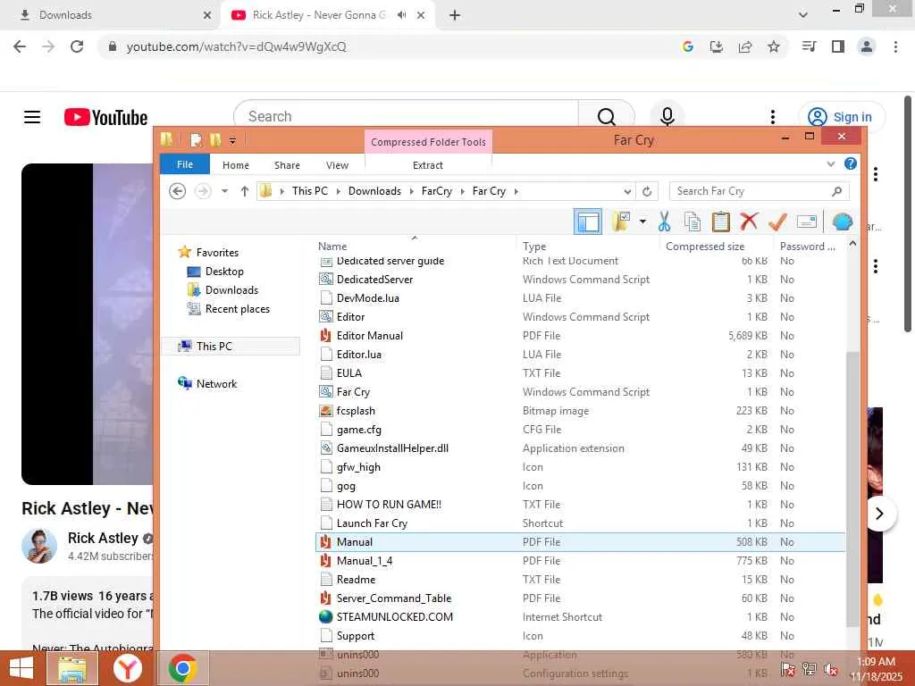Image resolution: width=915 pixels, height=686 pixels.
Task: Open Chrome side panel icon
Action: pyautogui.click(x=837, y=46)
